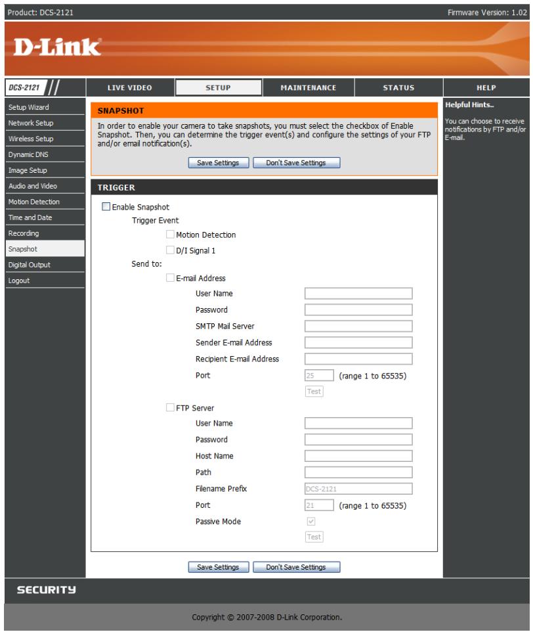Open Dynamic DNS settings
Screen dimensions: 533x632
[x=45, y=154]
